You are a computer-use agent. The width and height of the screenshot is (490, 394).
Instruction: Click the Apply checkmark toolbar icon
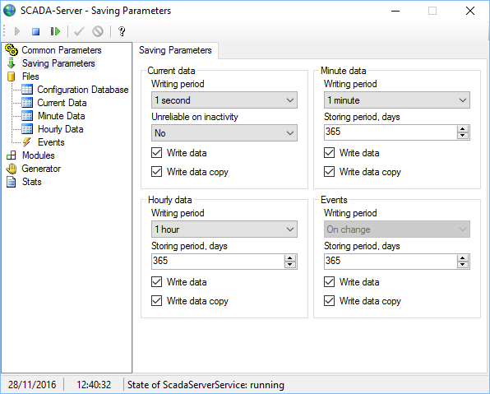click(79, 31)
